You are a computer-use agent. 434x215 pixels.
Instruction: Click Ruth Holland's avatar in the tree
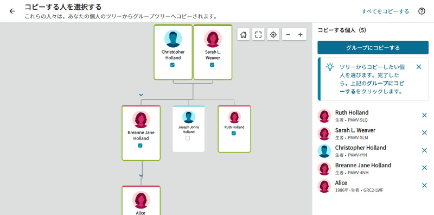coord(234,117)
